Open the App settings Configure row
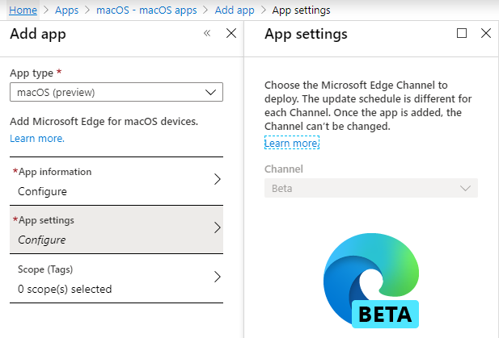The width and height of the screenshot is (499, 338). point(116,230)
